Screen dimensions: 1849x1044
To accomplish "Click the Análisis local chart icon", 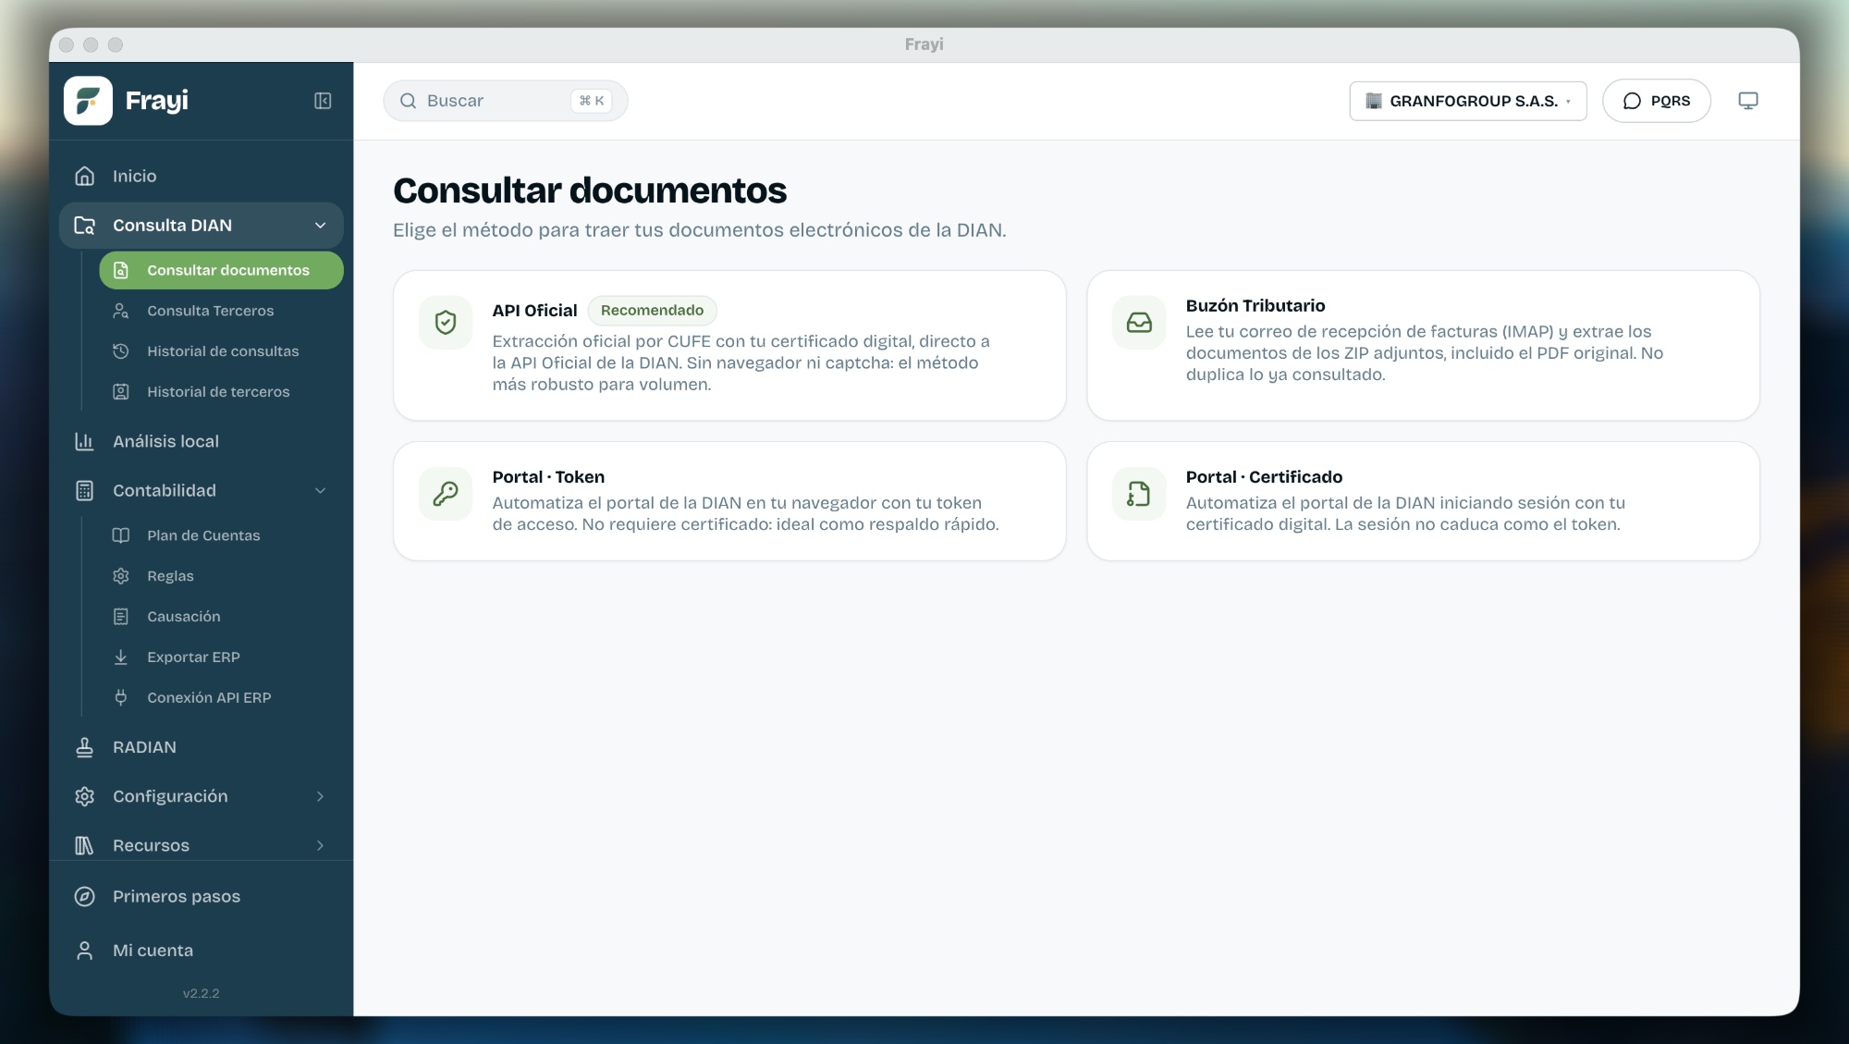I will (x=84, y=441).
